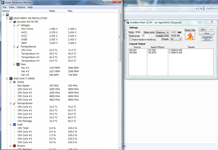Select the Bus Speed row

click(x=60, y=86)
